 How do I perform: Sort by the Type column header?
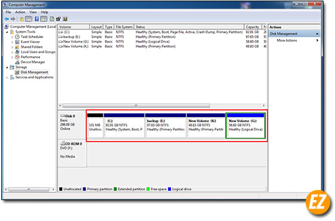pos(108,27)
